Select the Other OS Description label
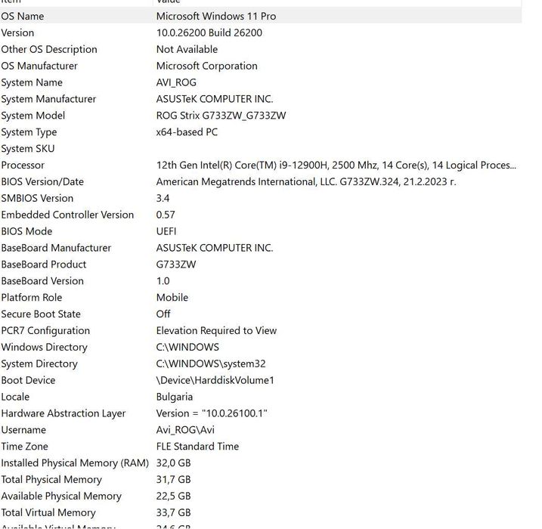Image resolution: width=542 pixels, height=529 pixels. [49, 49]
